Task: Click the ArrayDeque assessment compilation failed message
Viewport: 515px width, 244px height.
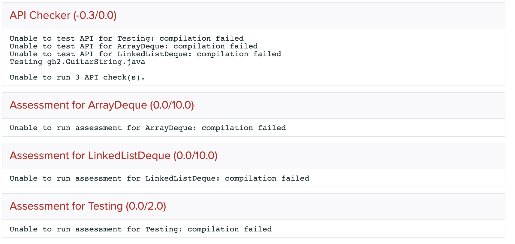Action: pos(147,128)
